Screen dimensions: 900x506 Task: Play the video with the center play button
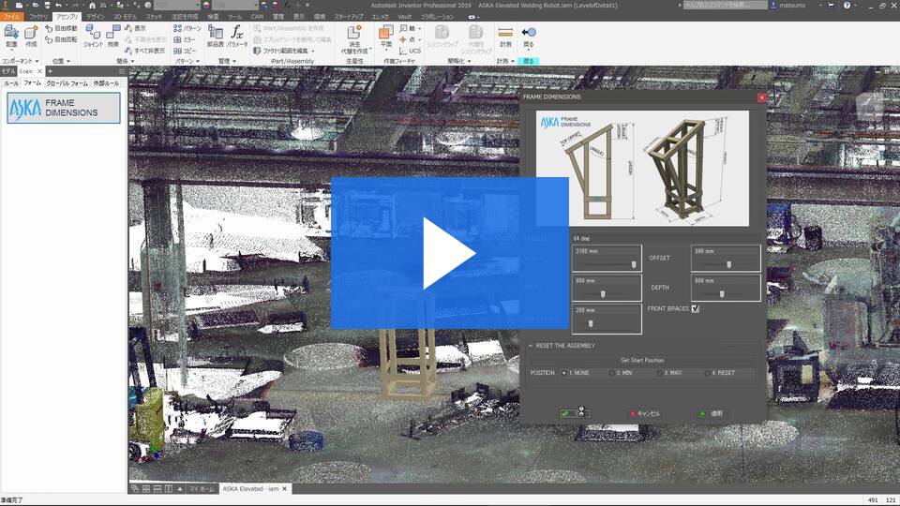[x=449, y=253]
